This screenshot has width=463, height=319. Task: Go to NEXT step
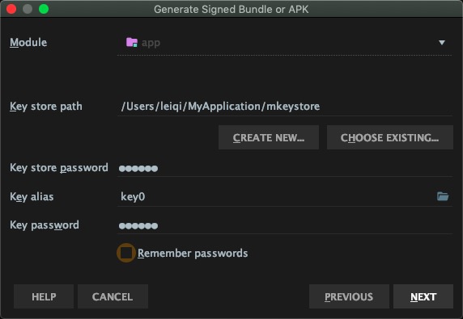click(423, 296)
